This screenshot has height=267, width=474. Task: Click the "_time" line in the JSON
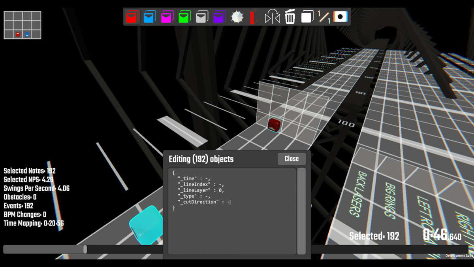[194, 178]
